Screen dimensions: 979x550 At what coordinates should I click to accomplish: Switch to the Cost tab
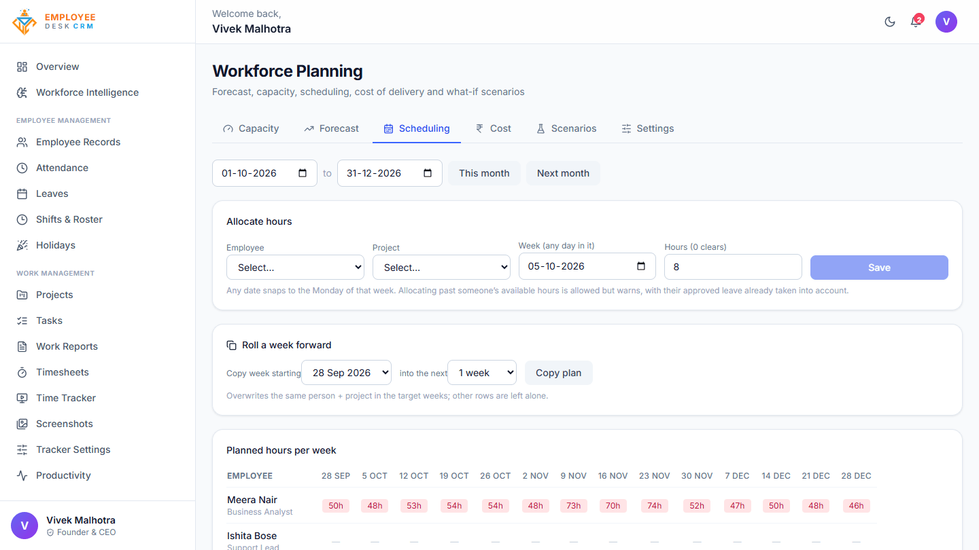pos(494,128)
